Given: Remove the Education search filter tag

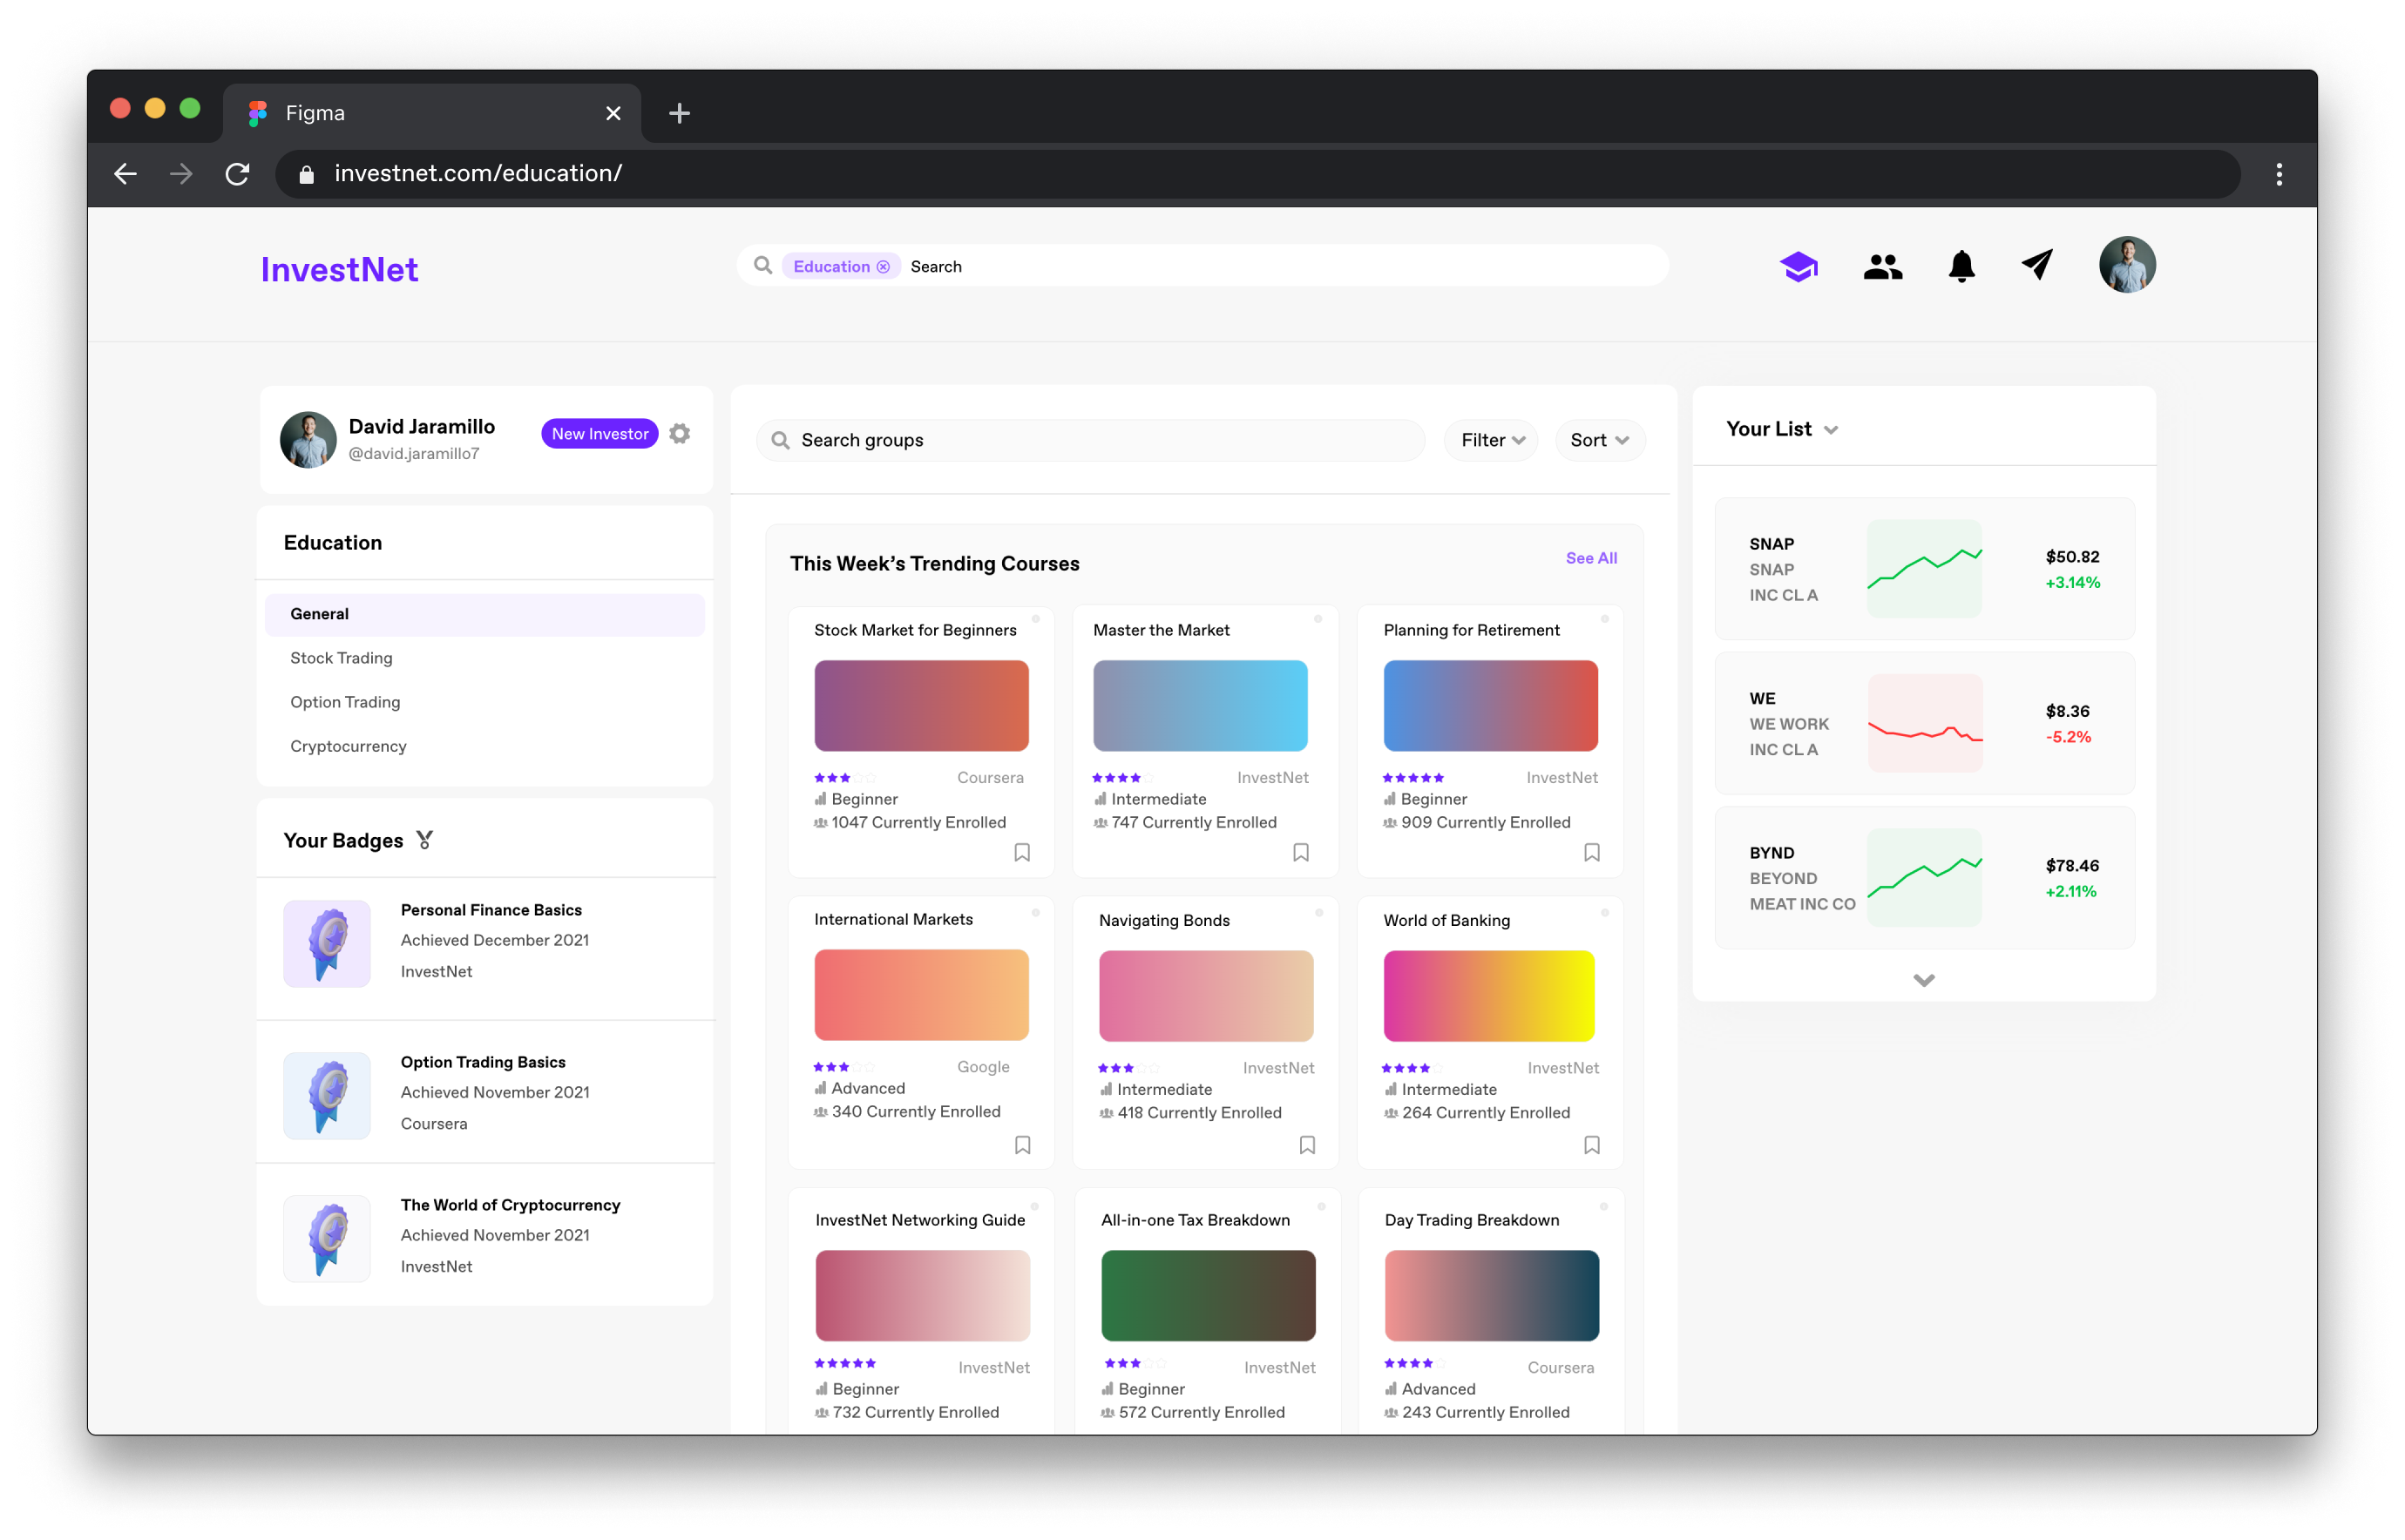Looking at the screenshot, I should tap(883, 267).
